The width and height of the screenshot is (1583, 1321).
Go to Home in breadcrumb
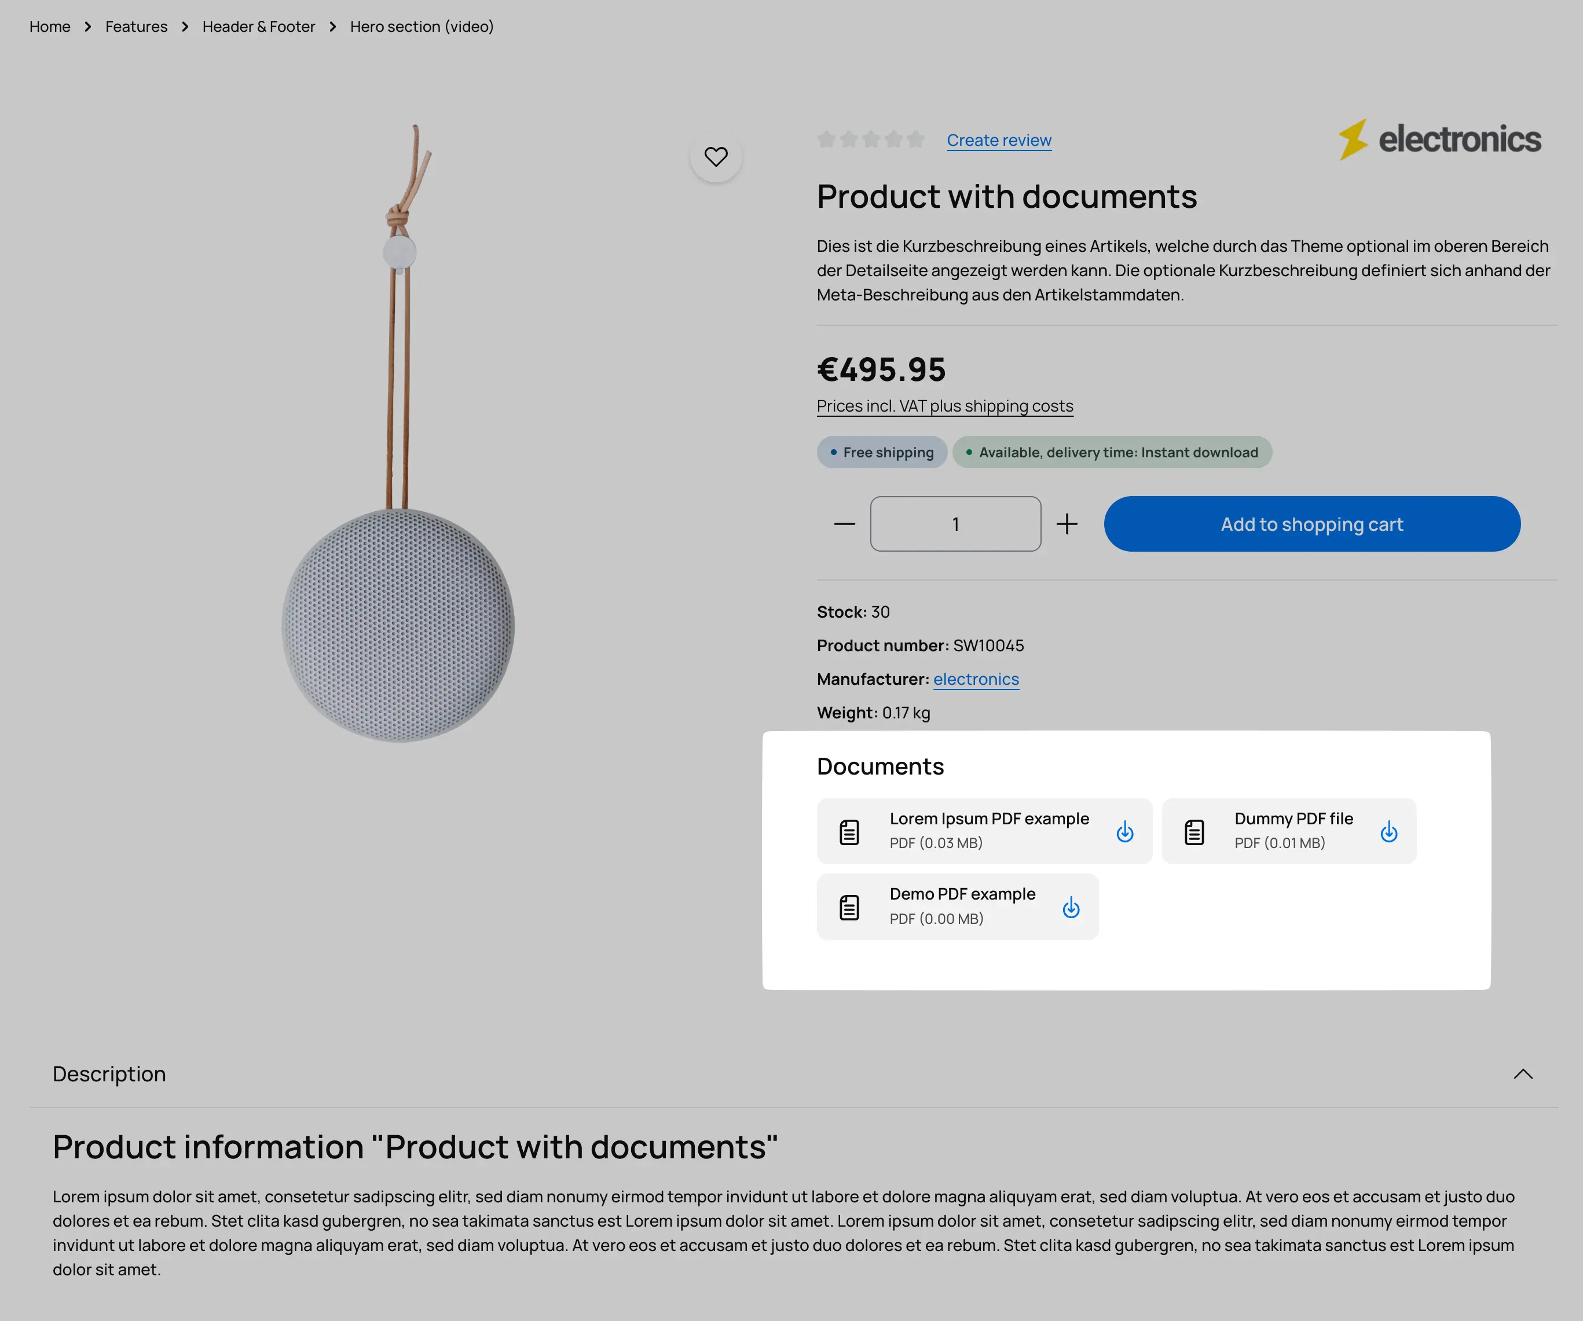[50, 27]
